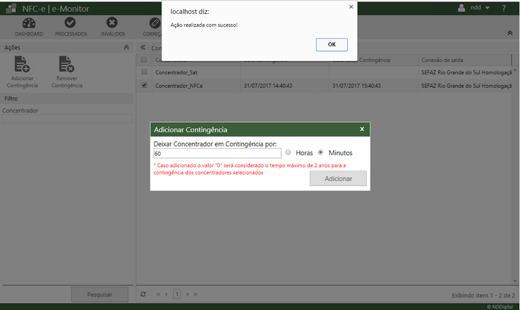Viewport: 520px width, 310px height.
Task: Select the Minutos radio button
Action: (x=320, y=152)
